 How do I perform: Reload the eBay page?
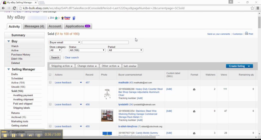(14, 8)
